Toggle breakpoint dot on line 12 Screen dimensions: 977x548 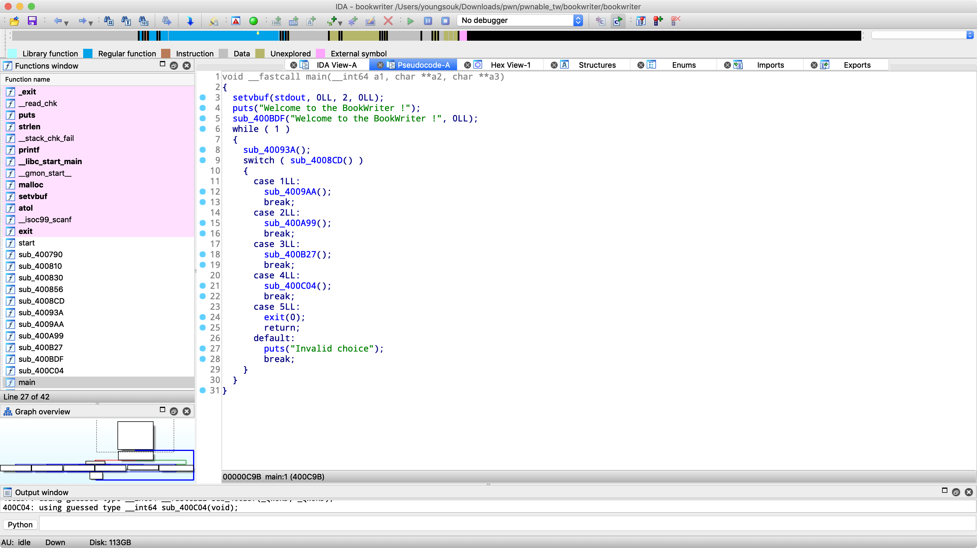(203, 192)
